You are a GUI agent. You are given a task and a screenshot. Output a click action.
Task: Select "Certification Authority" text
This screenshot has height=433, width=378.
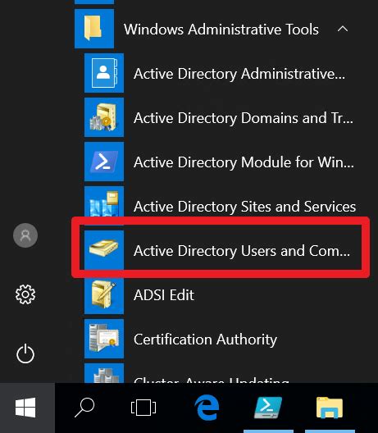205,340
